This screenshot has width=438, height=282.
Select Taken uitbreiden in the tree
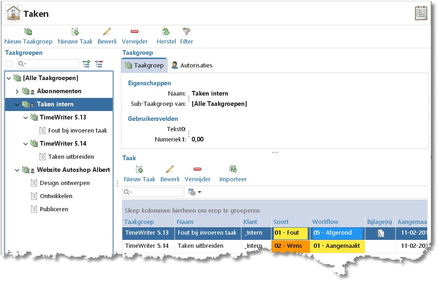(x=71, y=157)
